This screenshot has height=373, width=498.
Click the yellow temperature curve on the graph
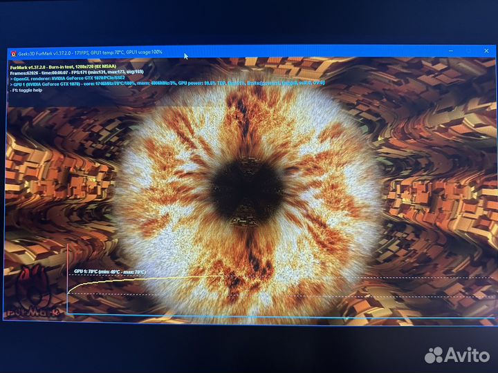click(145, 280)
